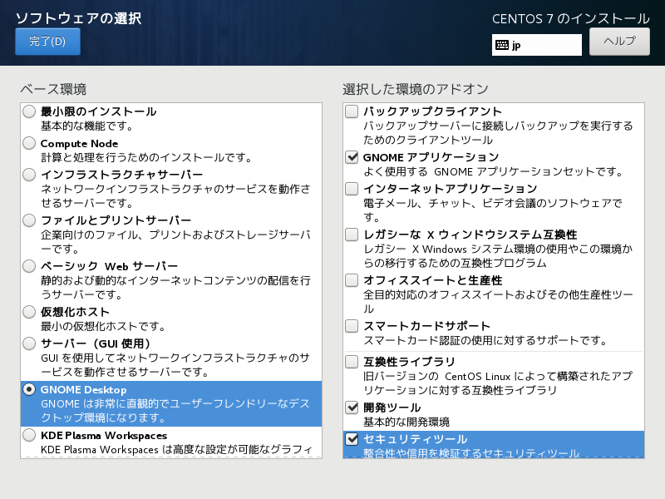Click the 開発ツール label text

(x=392, y=408)
